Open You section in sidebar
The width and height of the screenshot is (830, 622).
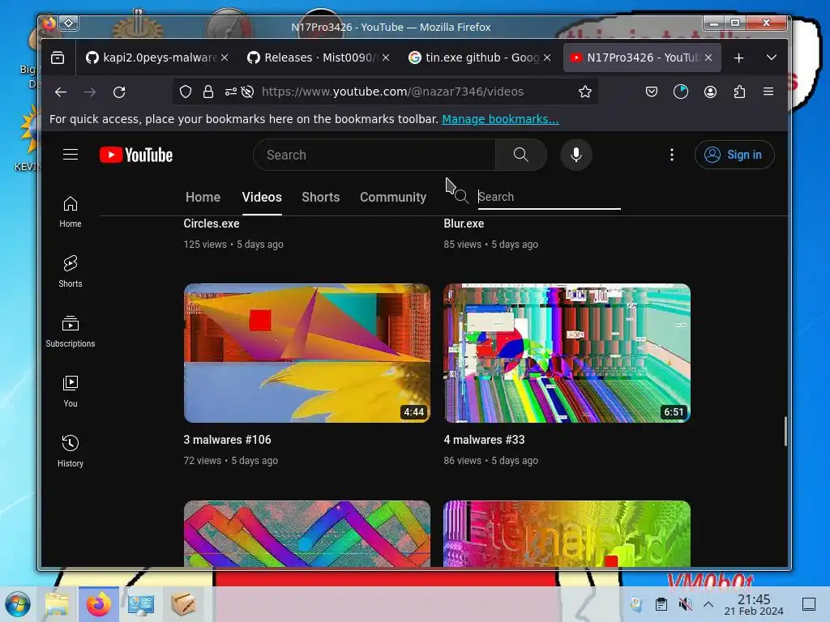click(x=71, y=391)
